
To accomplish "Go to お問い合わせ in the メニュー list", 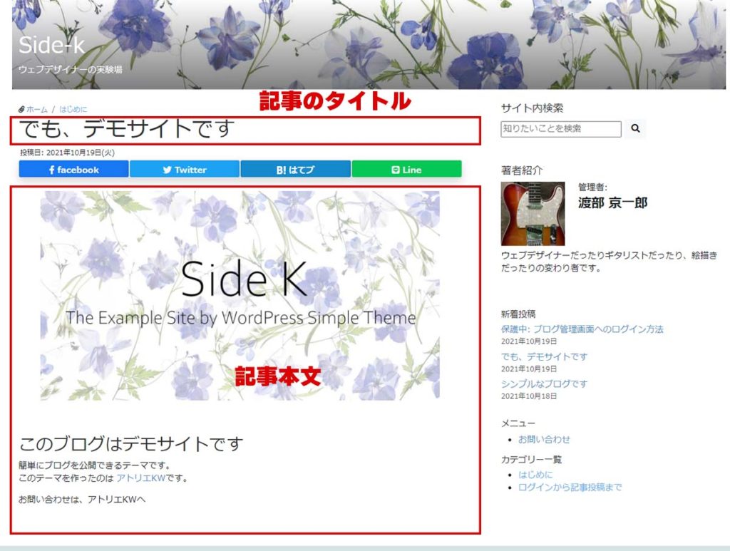I will 544,439.
